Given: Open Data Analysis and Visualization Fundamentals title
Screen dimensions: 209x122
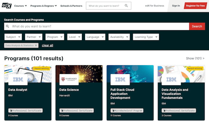Looking at the screenshot, I should pos(175,94).
